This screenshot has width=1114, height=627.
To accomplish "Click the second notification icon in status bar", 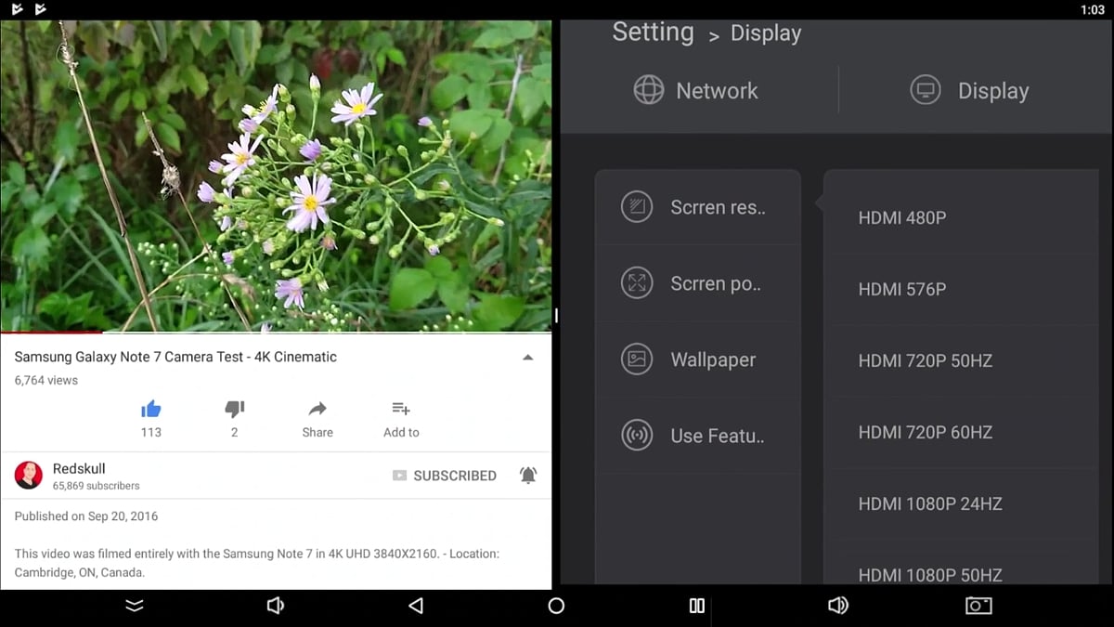I will coord(40,9).
